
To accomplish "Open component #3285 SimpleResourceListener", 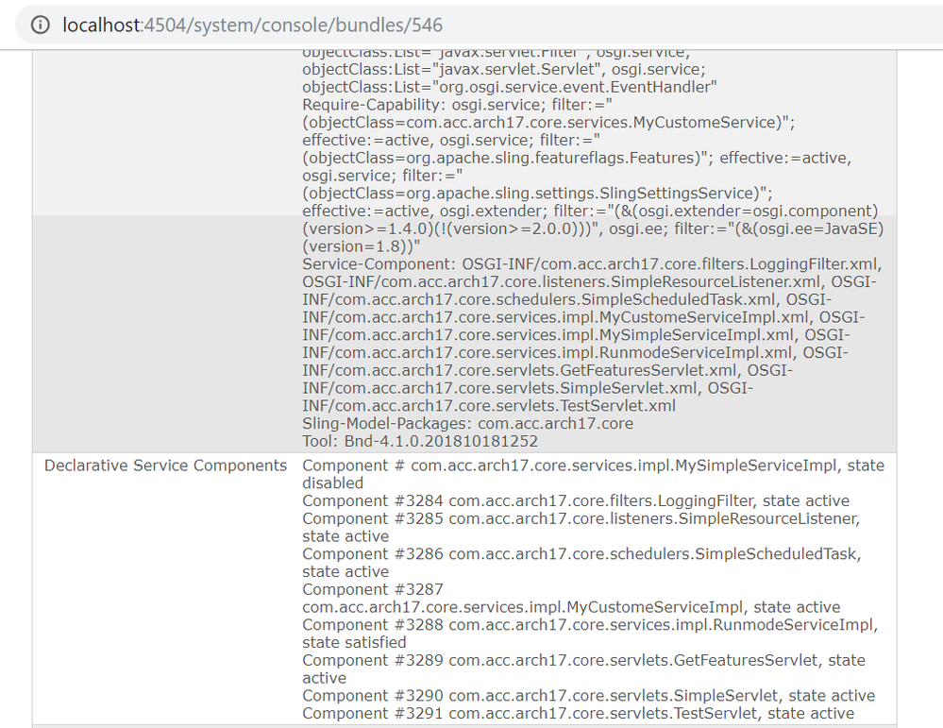I will pos(581,527).
